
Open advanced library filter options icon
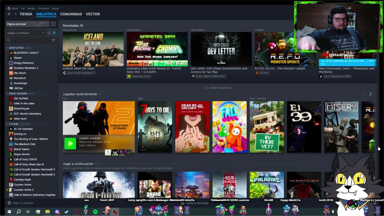coord(53,40)
